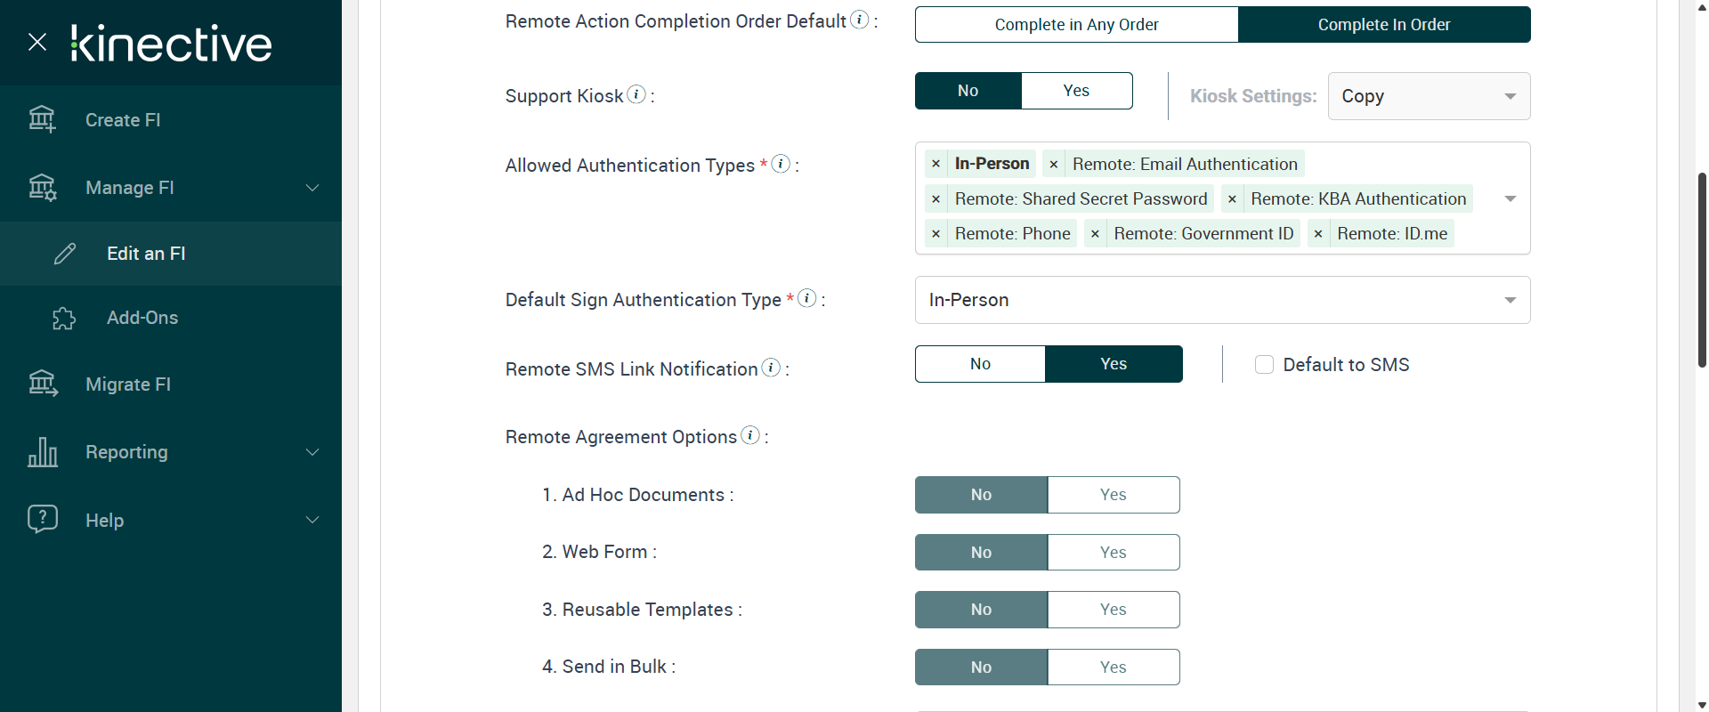Screen dimensions: 1709x712
Task: Click the Reporting bar chart icon
Action: click(x=43, y=452)
